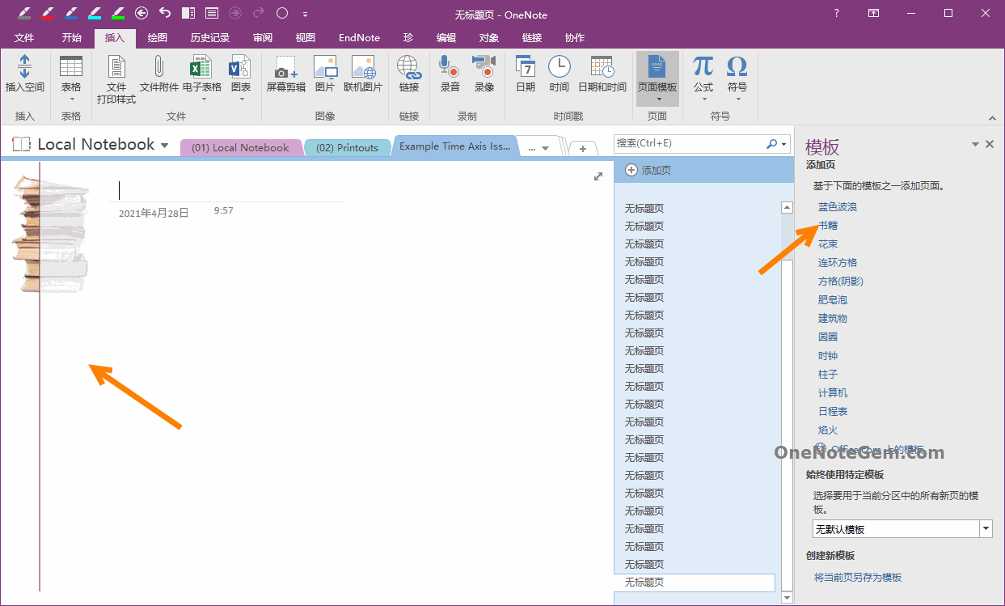Click the Full Page View icon
This screenshot has width=1005, height=606.
[212, 13]
